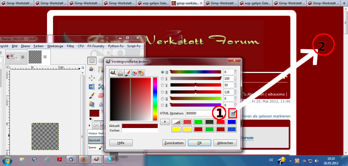Select the GIMP color selector tab
This screenshot has height=166, width=348.
(x=113, y=73)
